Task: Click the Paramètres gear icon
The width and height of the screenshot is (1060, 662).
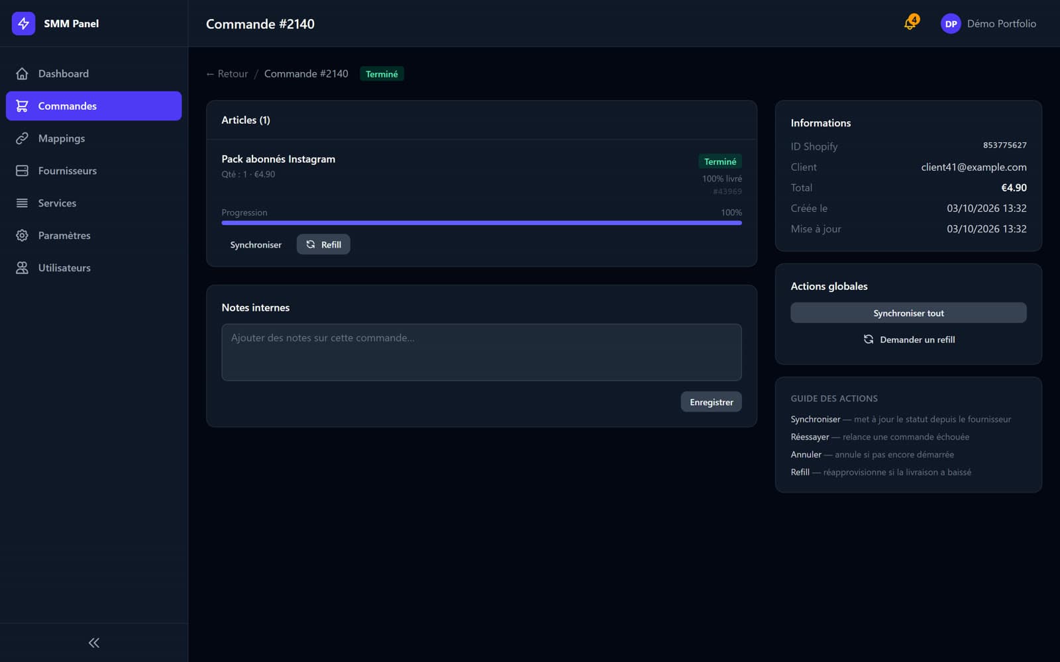Action: [x=22, y=236]
